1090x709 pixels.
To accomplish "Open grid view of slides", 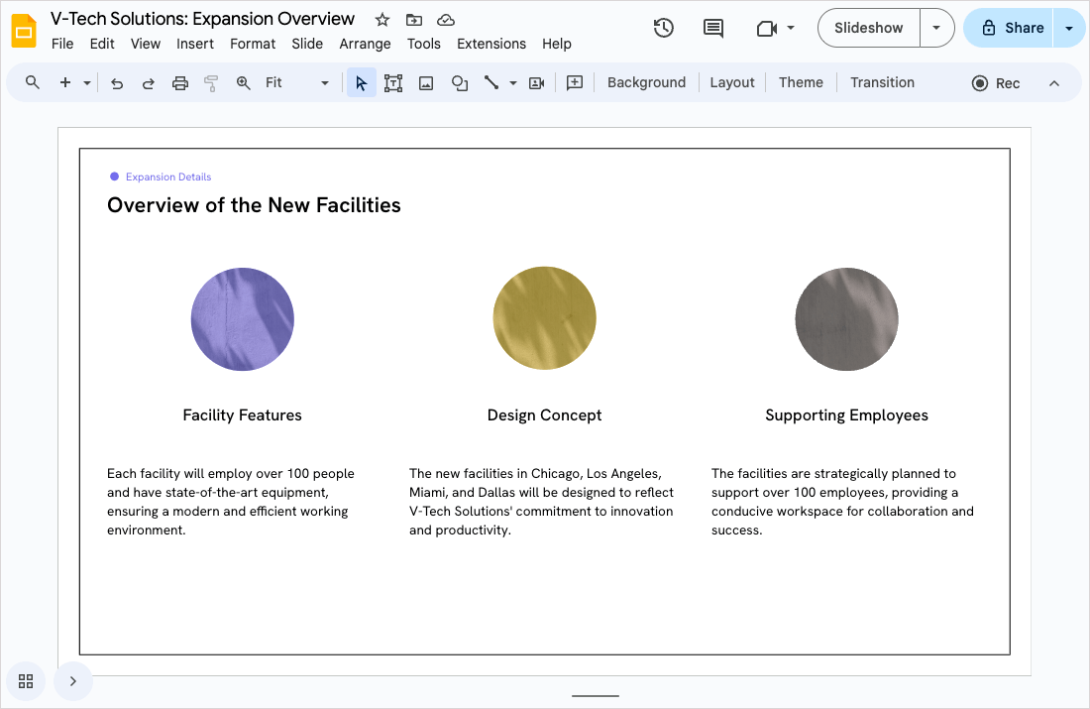I will coord(26,681).
